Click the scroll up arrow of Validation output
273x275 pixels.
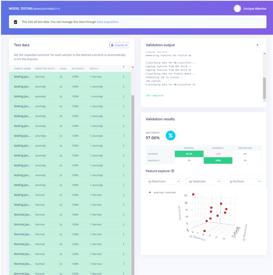[264, 53]
